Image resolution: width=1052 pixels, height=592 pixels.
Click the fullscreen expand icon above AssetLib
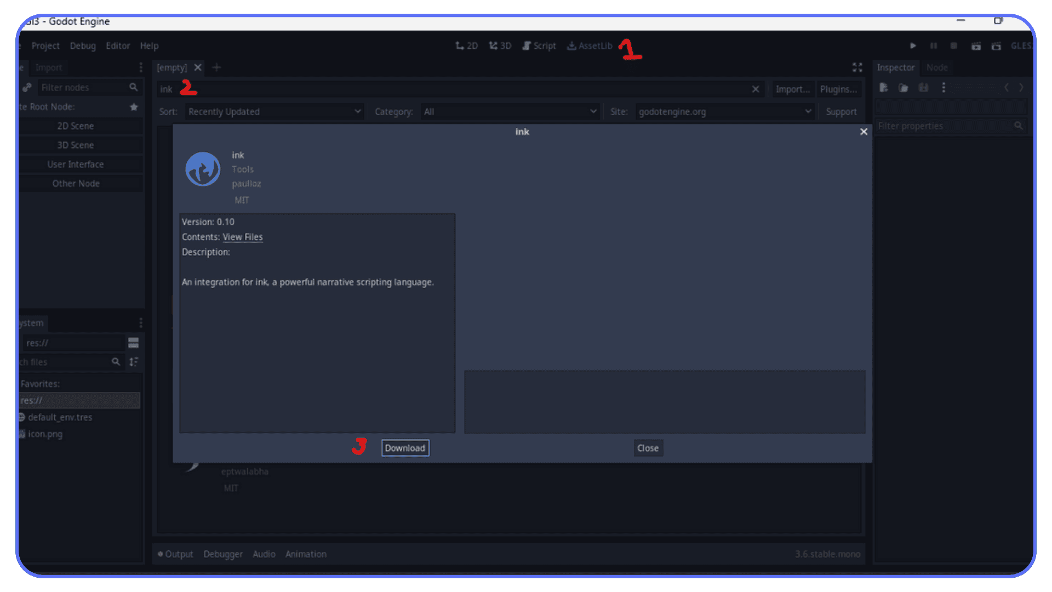(857, 67)
